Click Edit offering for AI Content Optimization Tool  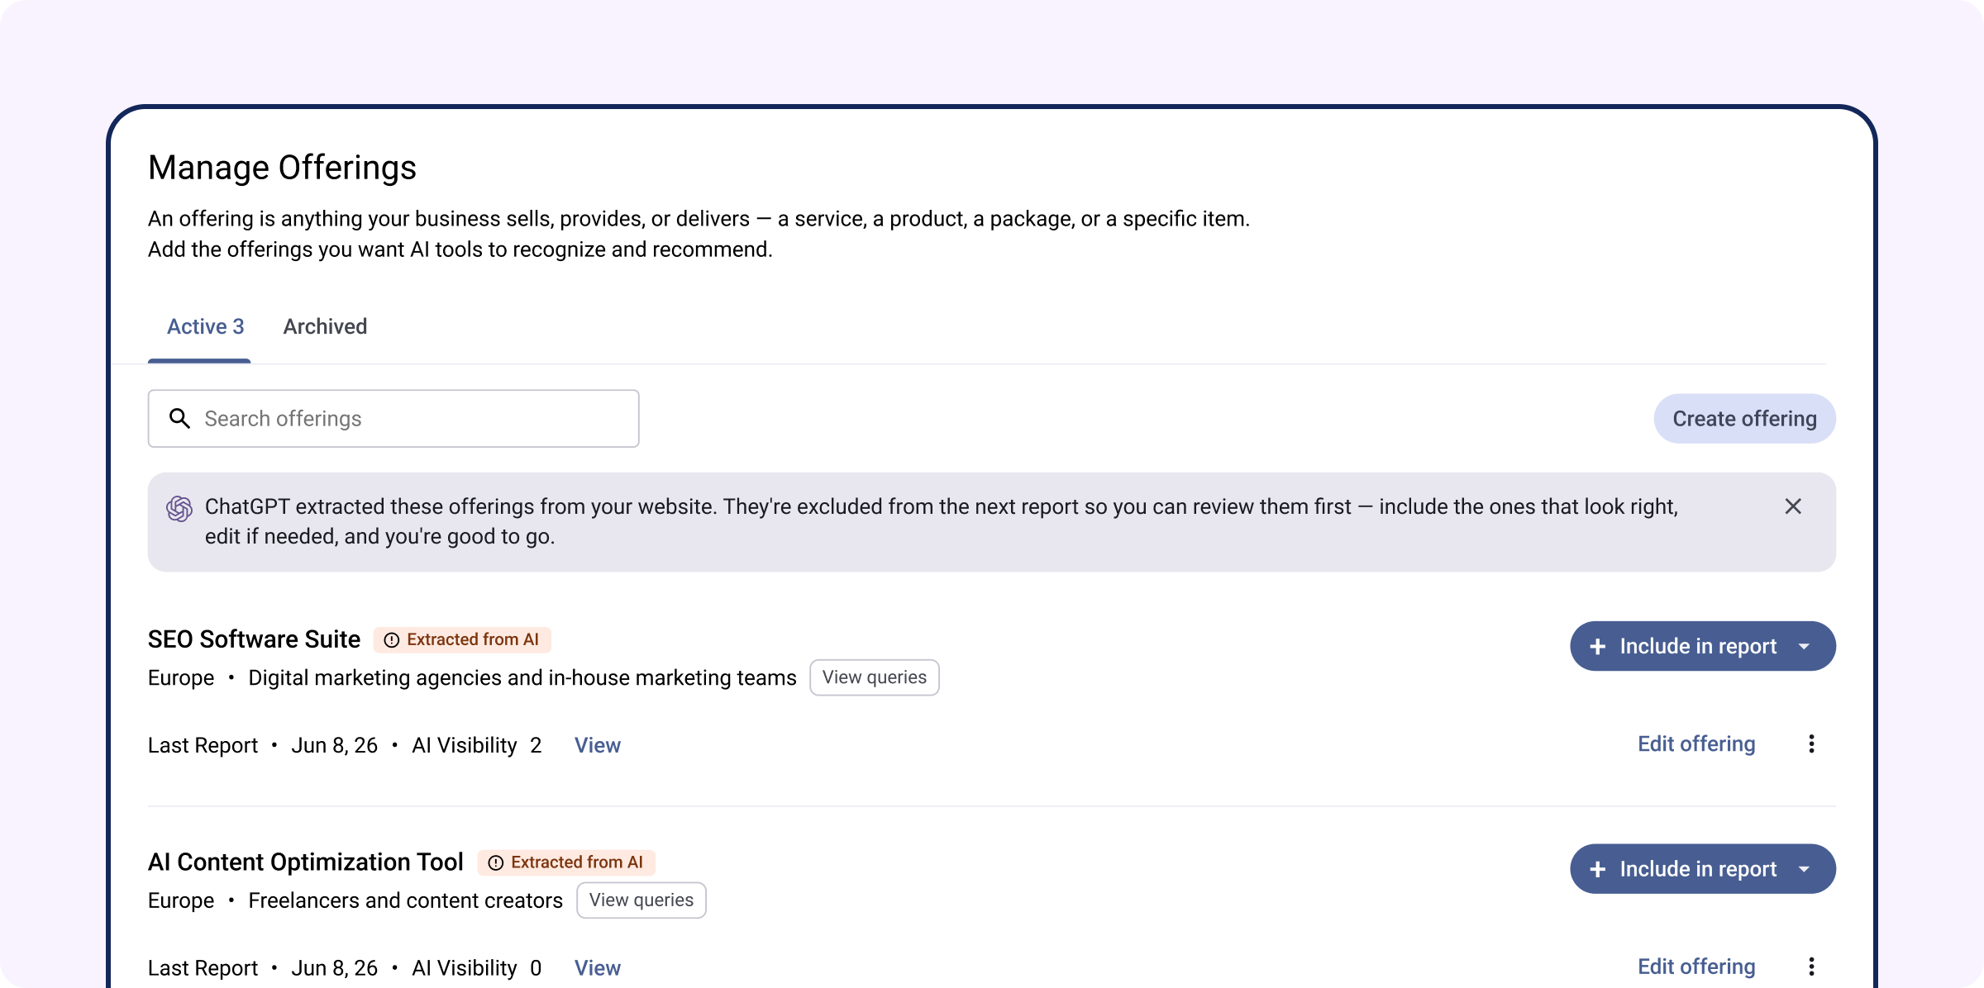click(x=1696, y=967)
